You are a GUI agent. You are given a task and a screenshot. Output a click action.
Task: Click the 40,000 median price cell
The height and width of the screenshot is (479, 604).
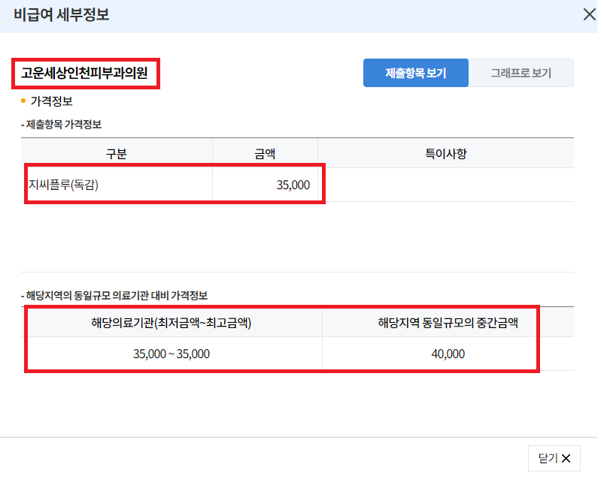448,354
